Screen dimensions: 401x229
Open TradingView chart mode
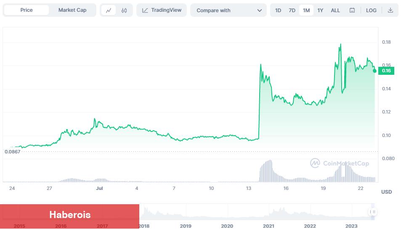point(162,10)
